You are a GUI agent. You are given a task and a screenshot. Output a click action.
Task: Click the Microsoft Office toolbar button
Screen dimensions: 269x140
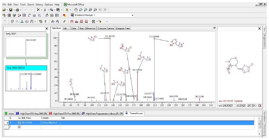pos(74,4)
